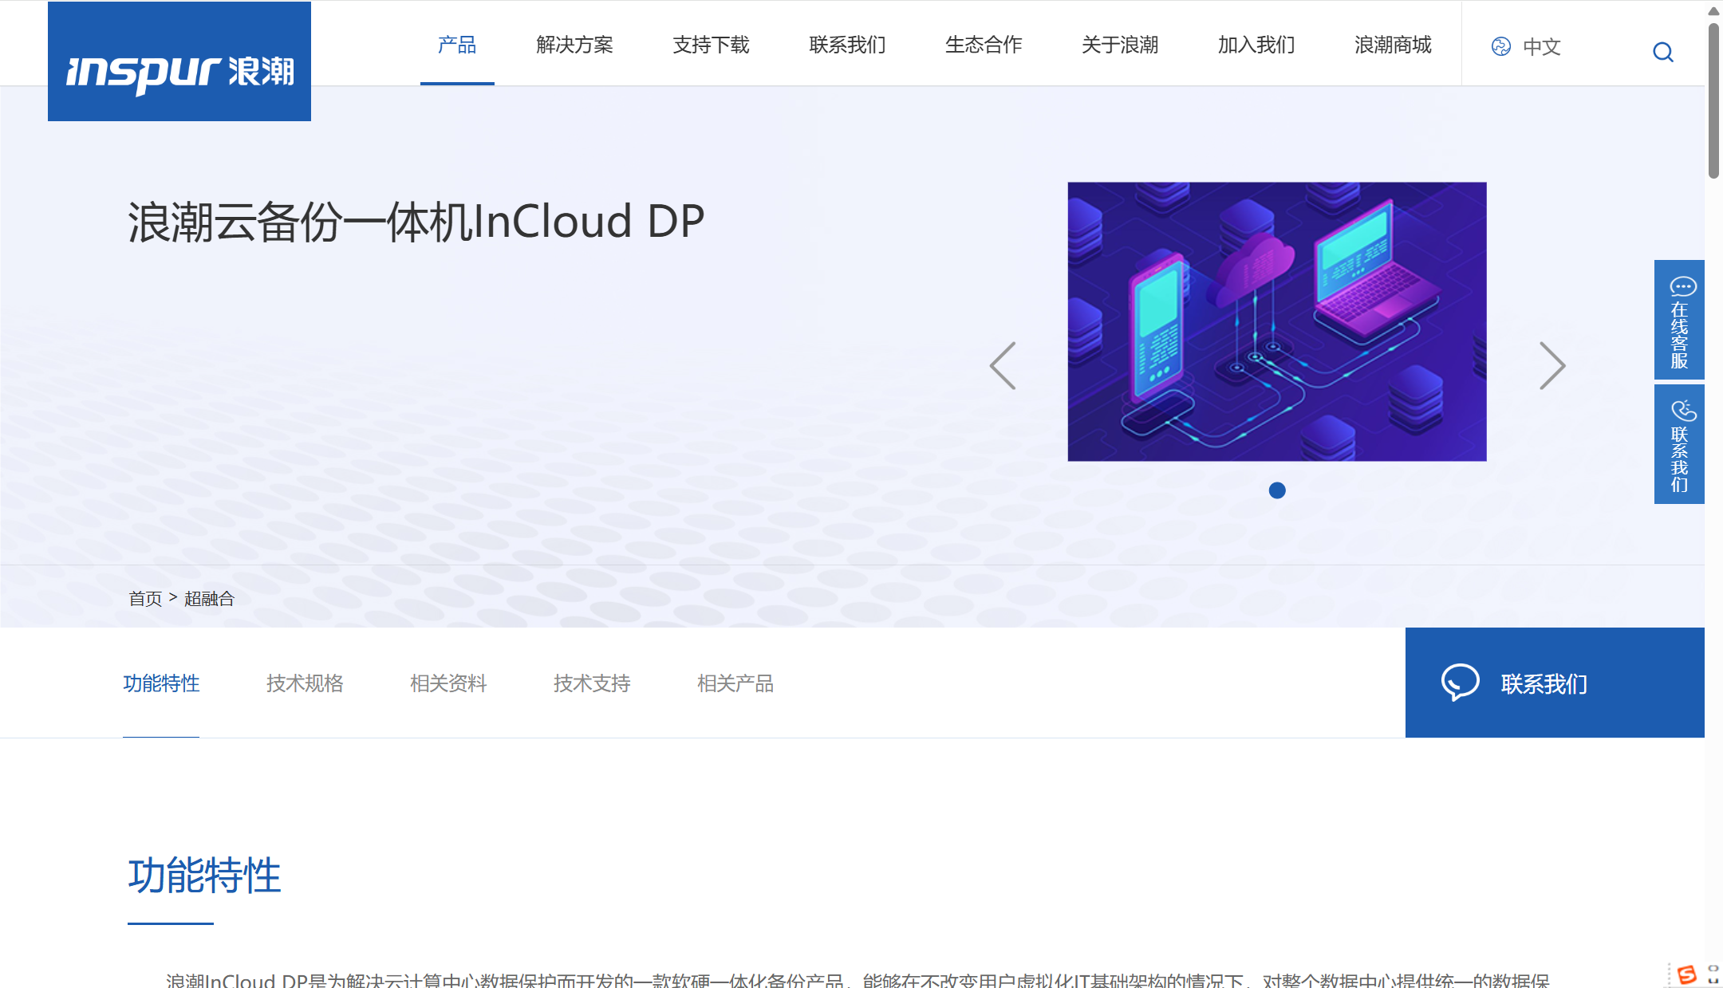Switch to the 技术规格 tab

305,683
